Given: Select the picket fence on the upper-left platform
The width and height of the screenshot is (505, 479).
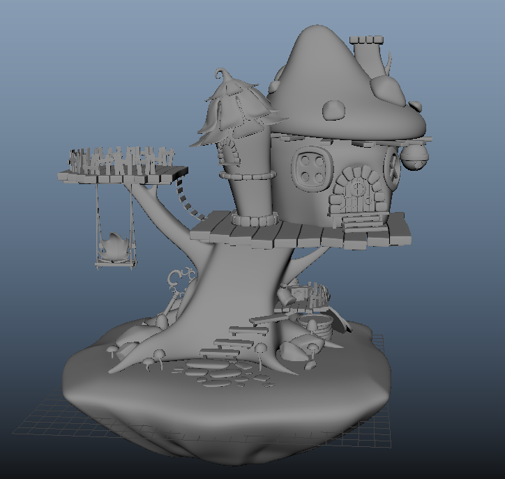Looking at the screenshot, I should coord(121,160).
